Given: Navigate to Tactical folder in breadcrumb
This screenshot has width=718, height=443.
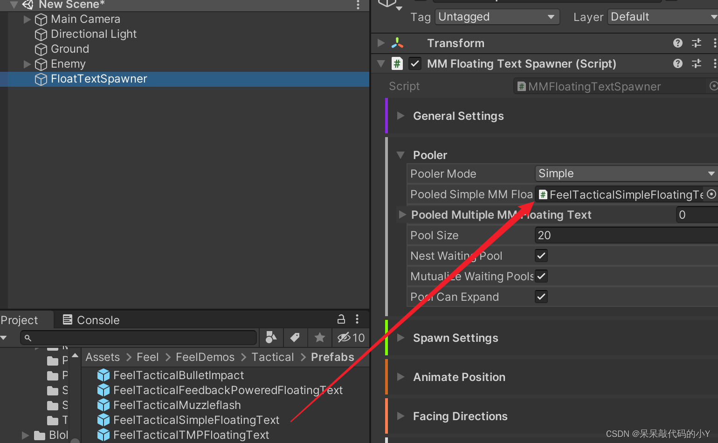Looking at the screenshot, I should point(273,357).
